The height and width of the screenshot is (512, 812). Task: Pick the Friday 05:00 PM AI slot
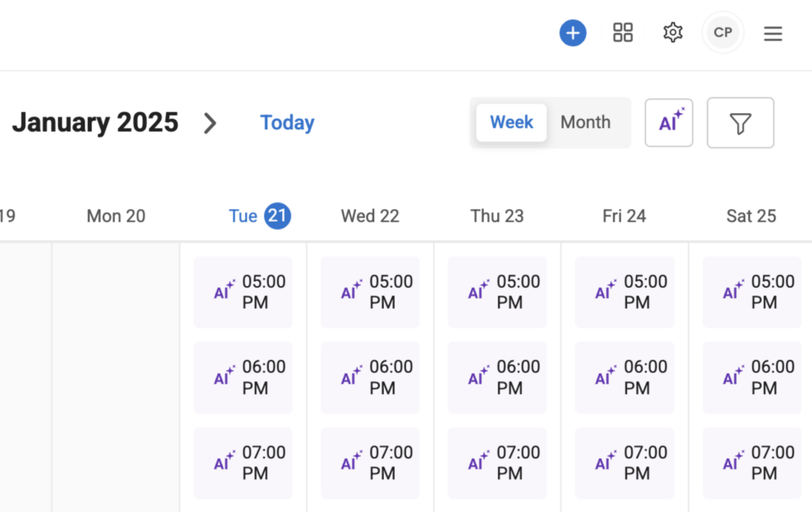pos(625,292)
